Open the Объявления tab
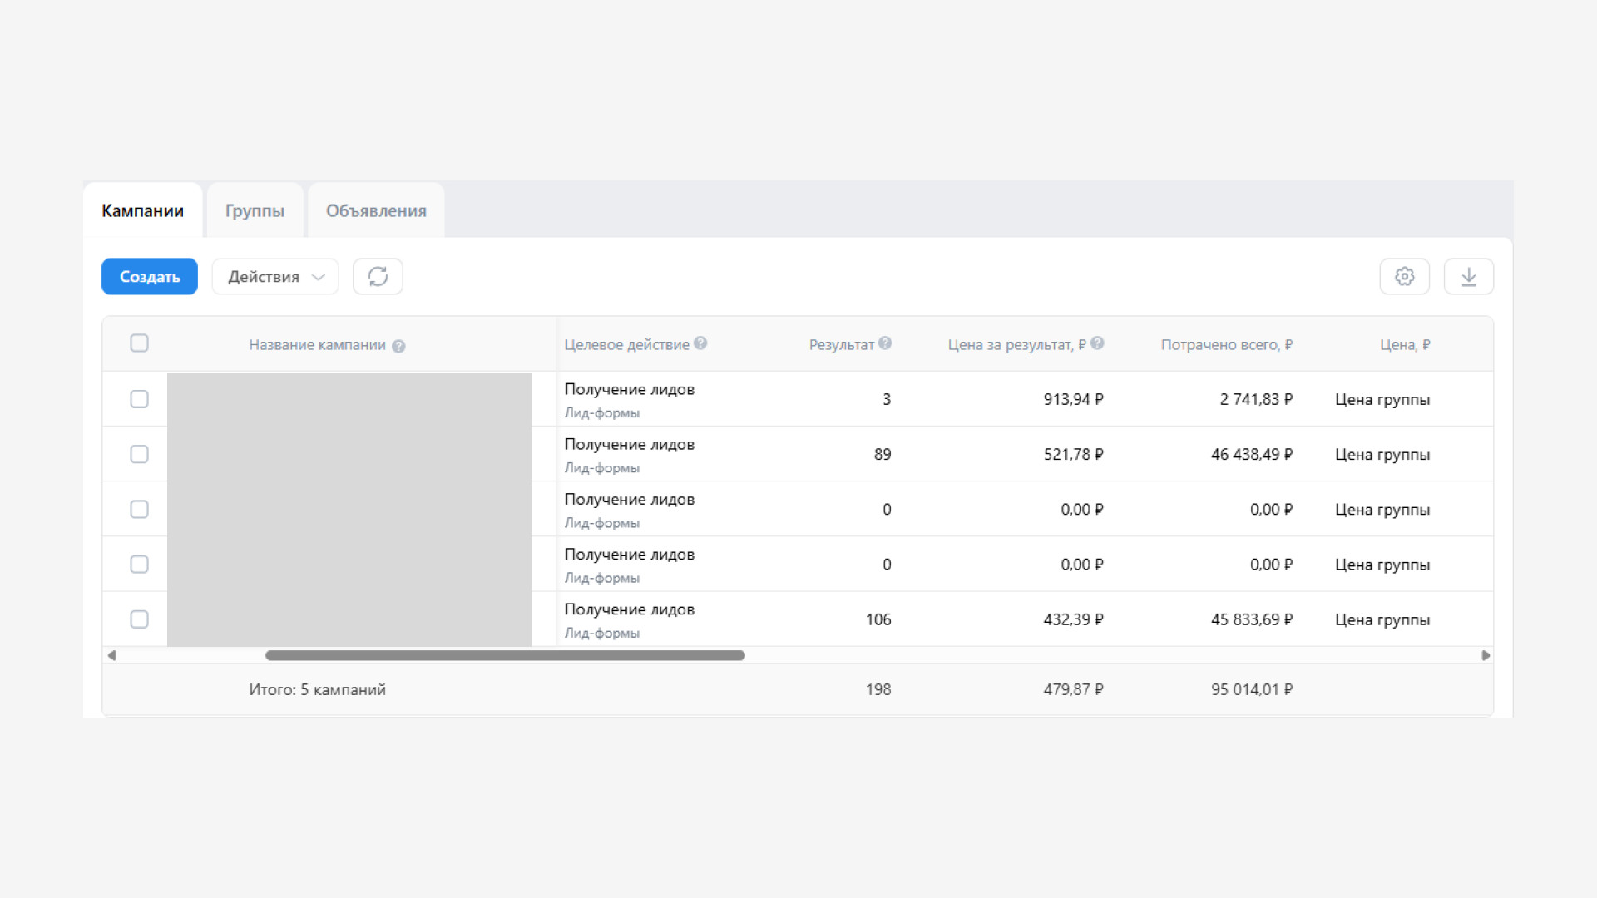 coord(376,210)
